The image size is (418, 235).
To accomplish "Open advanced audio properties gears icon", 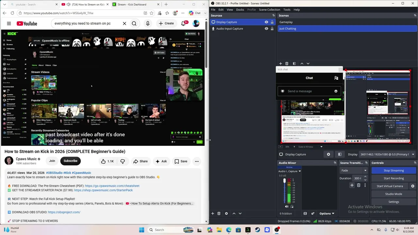I will 313,213.
